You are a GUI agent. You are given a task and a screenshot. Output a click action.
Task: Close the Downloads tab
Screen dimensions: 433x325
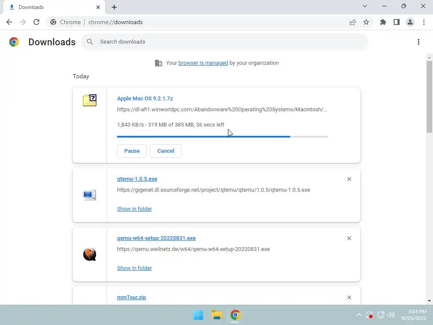[98, 7]
